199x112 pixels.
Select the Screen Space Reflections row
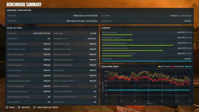[x=29, y=91]
